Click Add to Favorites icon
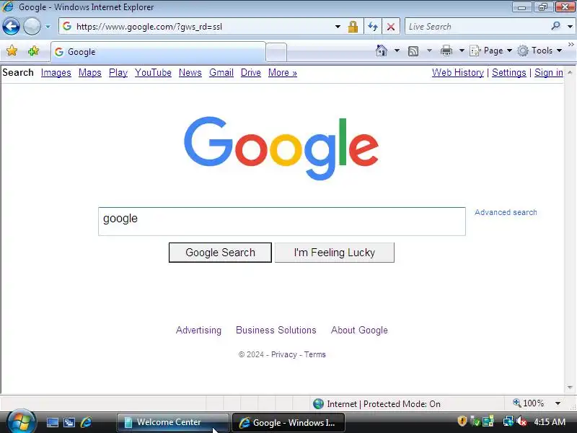Viewport: 577px width, 433px height. pos(33,51)
